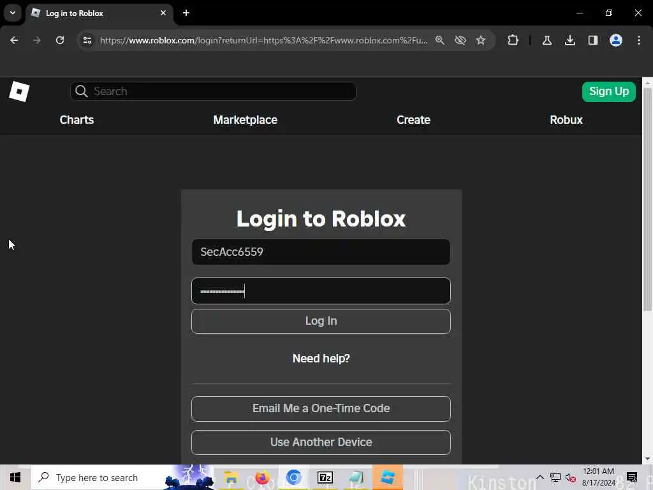Go back with the browser back arrow
The height and width of the screenshot is (490, 653).
point(14,40)
